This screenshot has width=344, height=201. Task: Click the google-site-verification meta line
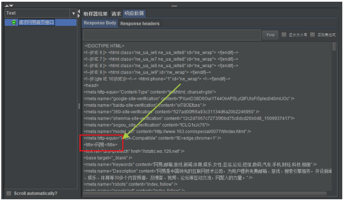tap(189, 99)
